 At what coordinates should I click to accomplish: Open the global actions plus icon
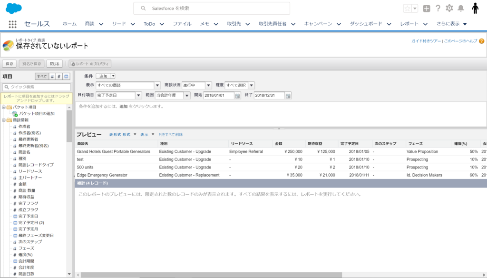[x=427, y=9]
